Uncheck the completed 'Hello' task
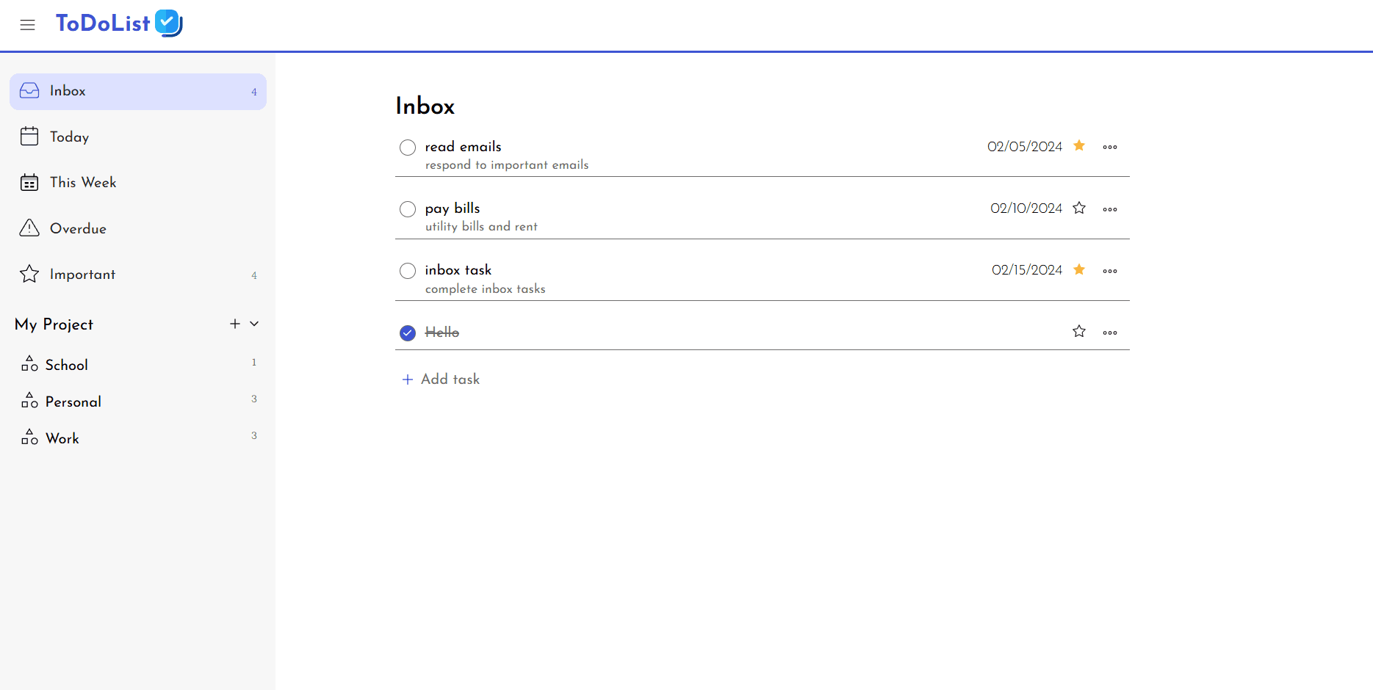The width and height of the screenshot is (1373, 690). click(408, 333)
